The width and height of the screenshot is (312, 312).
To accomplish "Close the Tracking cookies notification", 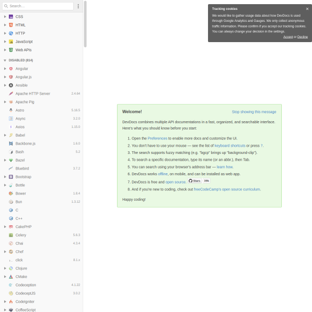I will (x=307, y=9).
